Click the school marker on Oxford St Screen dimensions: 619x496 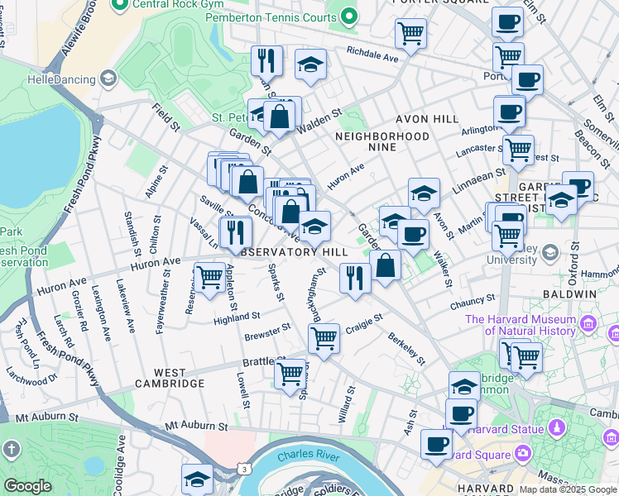(x=561, y=201)
